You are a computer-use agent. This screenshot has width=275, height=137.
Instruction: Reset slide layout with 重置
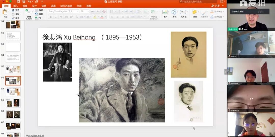click(39, 14)
